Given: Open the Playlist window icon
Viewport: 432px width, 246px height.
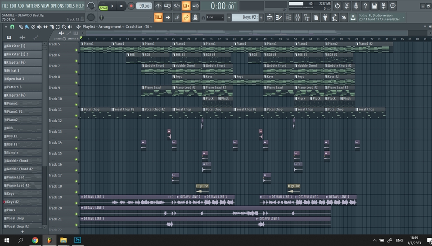Looking at the screenshot, I should point(270,18).
